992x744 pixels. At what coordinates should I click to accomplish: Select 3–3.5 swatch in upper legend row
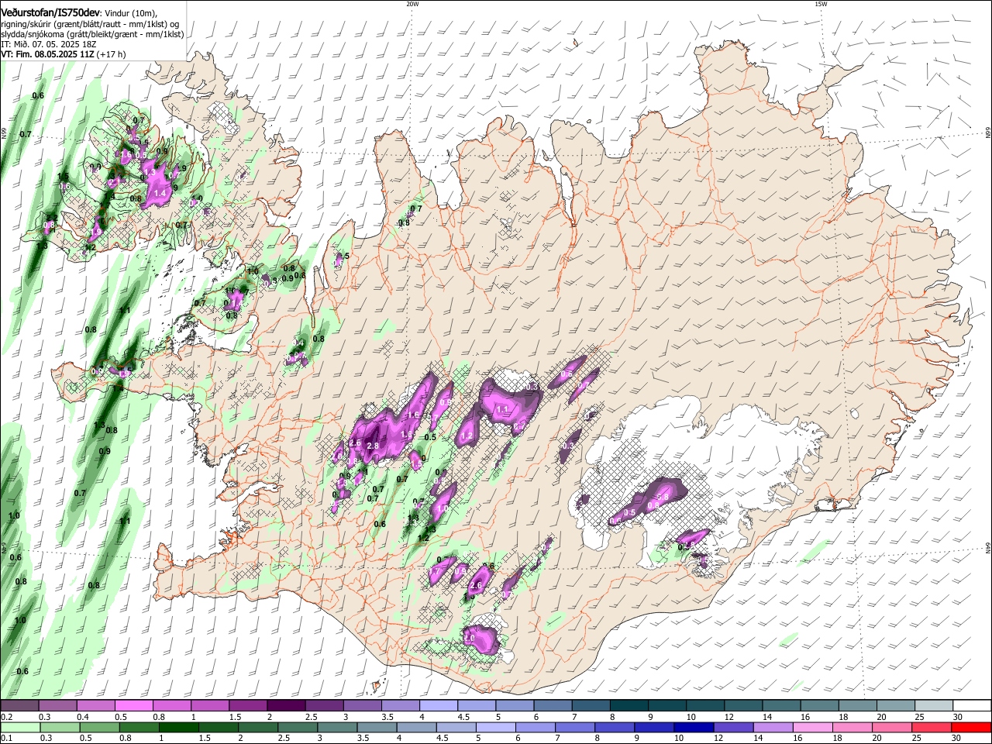[362, 706]
